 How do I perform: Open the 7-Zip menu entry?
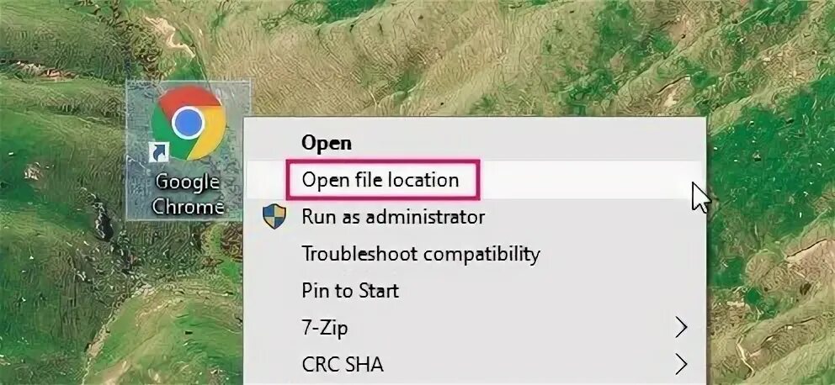[x=324, y=328]
